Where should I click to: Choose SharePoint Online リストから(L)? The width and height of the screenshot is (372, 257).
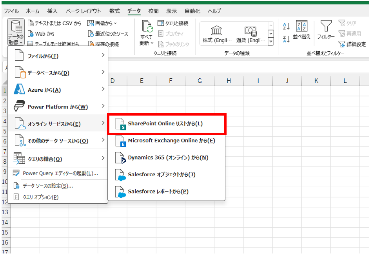click(167, 124)
